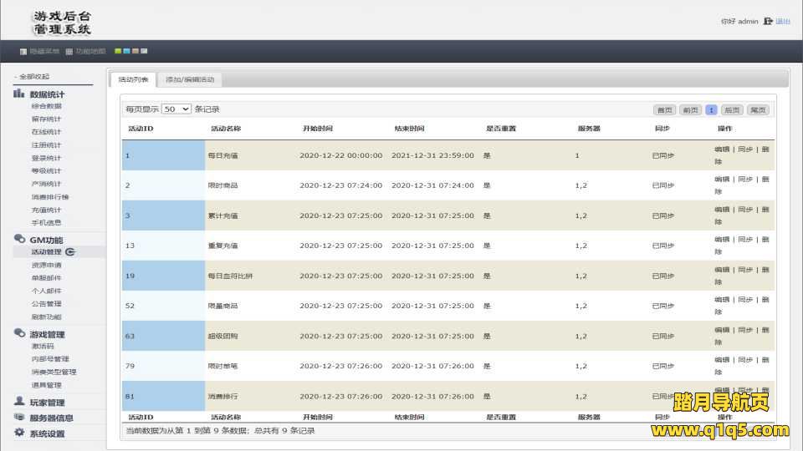The height and width of the screenshot is (451, 803).
Task: Open 充值统计 in the sidebar
Action: click(x=46, y=210)
